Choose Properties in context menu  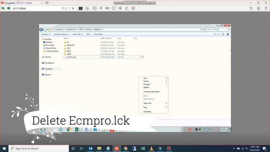153,111
